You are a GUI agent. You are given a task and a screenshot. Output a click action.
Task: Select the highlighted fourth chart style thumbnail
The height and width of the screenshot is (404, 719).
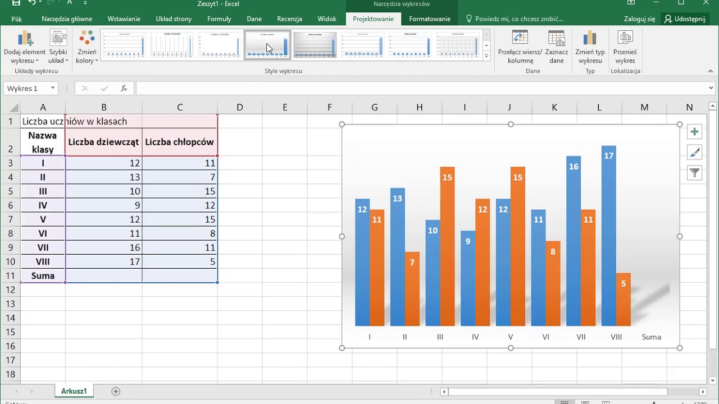[267, 45]
